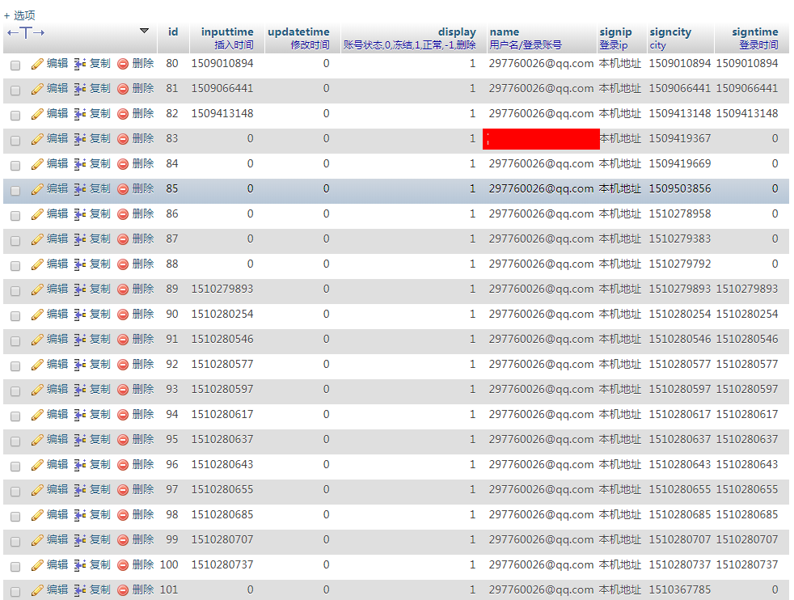
Task: Click the red delete icon in row id 97
Action: pyautogui.click(x=123, y=490)
